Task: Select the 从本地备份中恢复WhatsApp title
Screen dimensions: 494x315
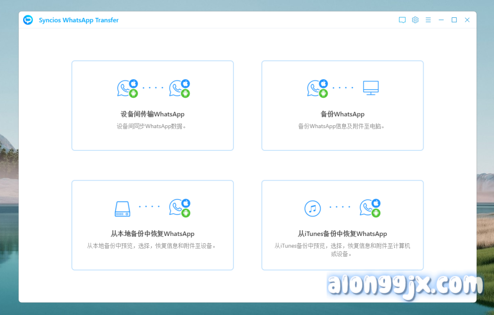Action: 152,234
